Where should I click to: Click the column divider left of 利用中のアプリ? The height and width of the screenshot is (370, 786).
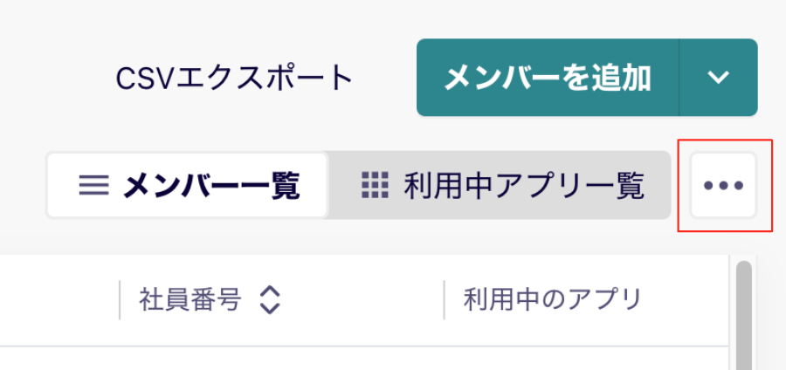(445, 300)
